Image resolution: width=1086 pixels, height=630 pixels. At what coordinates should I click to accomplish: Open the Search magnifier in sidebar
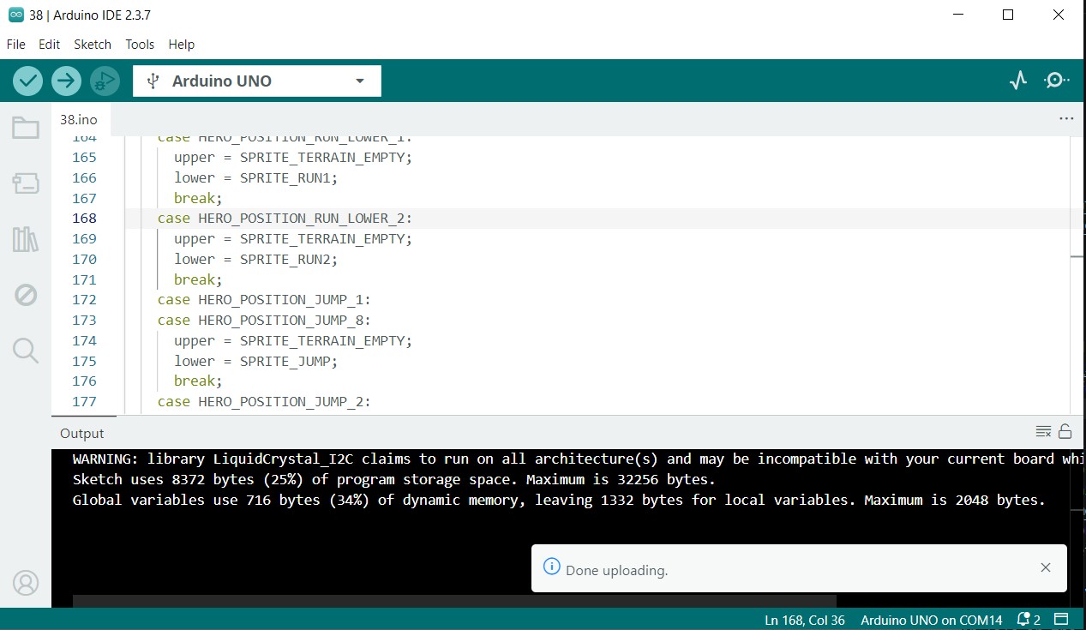tap(26, 350)
